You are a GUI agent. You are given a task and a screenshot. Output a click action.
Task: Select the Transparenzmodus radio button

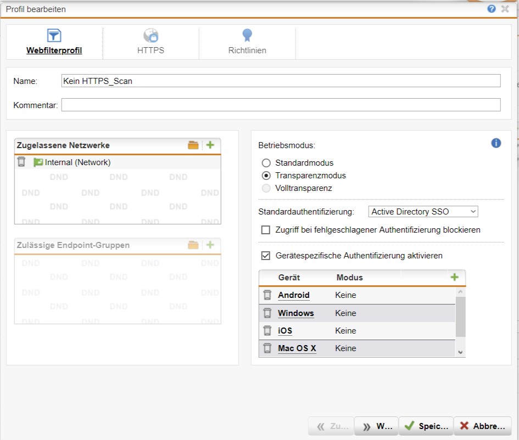point(266,176)
